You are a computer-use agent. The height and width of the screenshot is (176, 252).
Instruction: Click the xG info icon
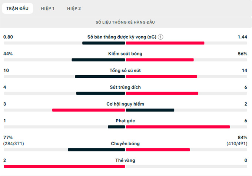(160, 37)
